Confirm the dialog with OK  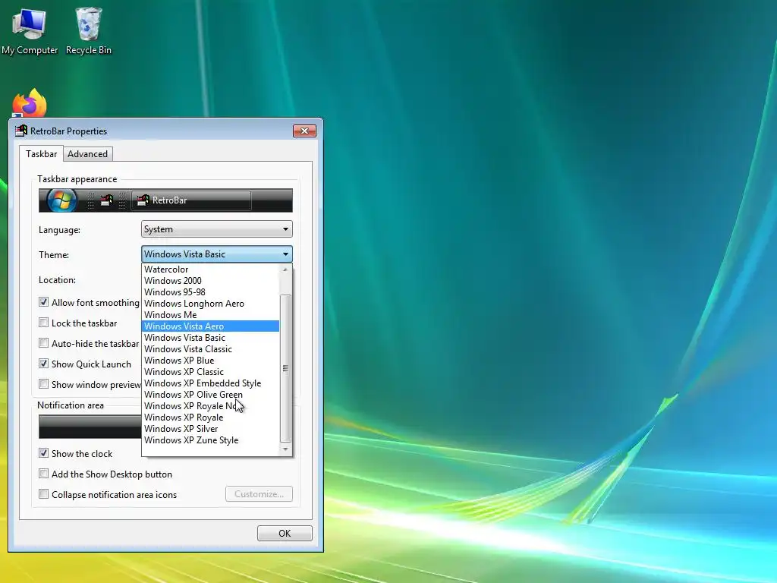click(x=285, y=534)
